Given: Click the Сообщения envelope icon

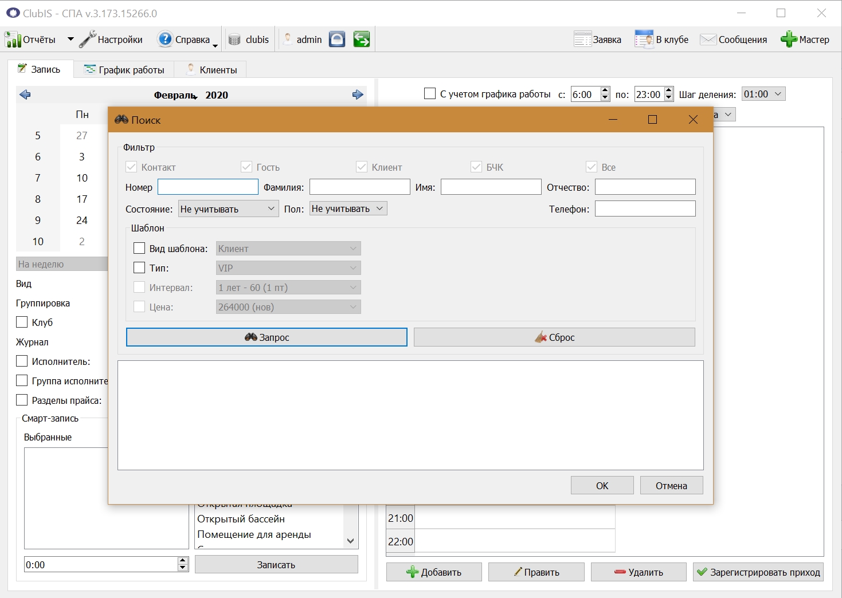Looking at the screenshot, I should click(708, 39).
